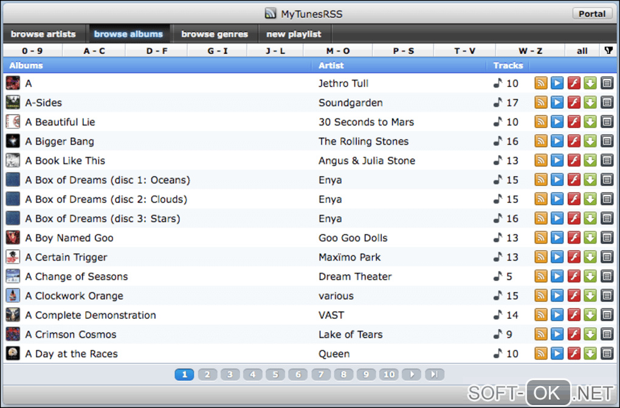Show track list for A Day at the Races
Image resolution: width=620 pixels, height=408 pixels.
607,353
